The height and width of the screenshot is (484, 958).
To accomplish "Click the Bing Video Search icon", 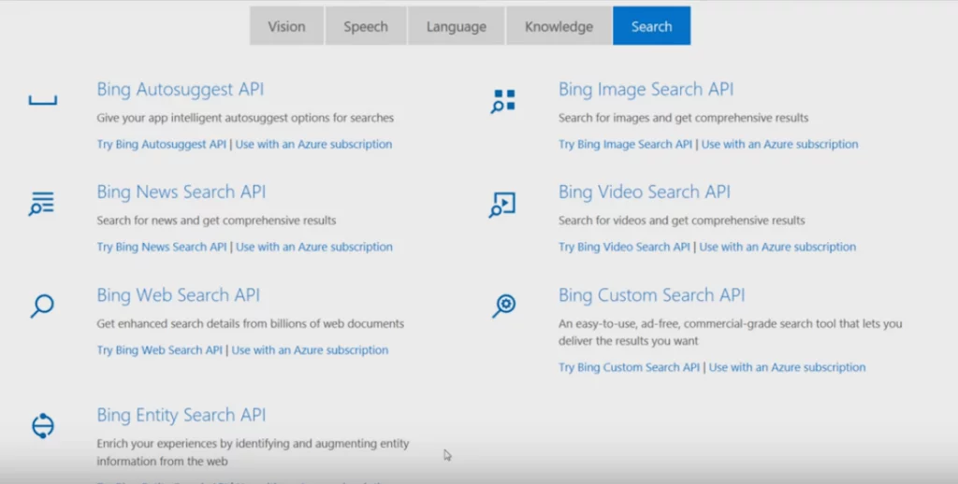I will click(503, 204).
